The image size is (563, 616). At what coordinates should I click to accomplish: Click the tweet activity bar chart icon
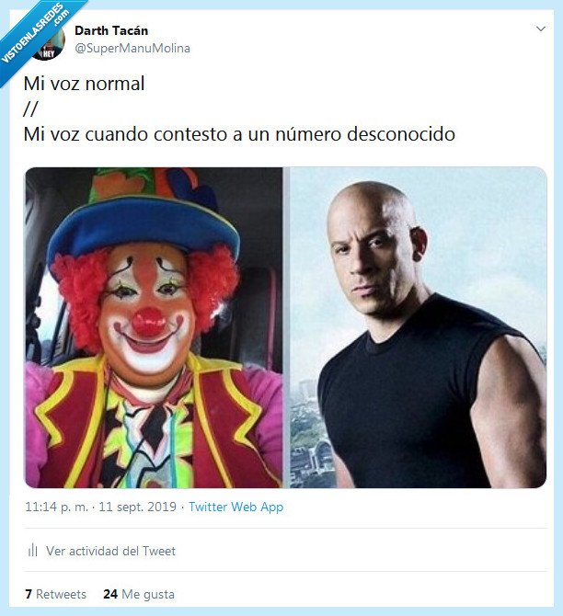click(32, 550)
